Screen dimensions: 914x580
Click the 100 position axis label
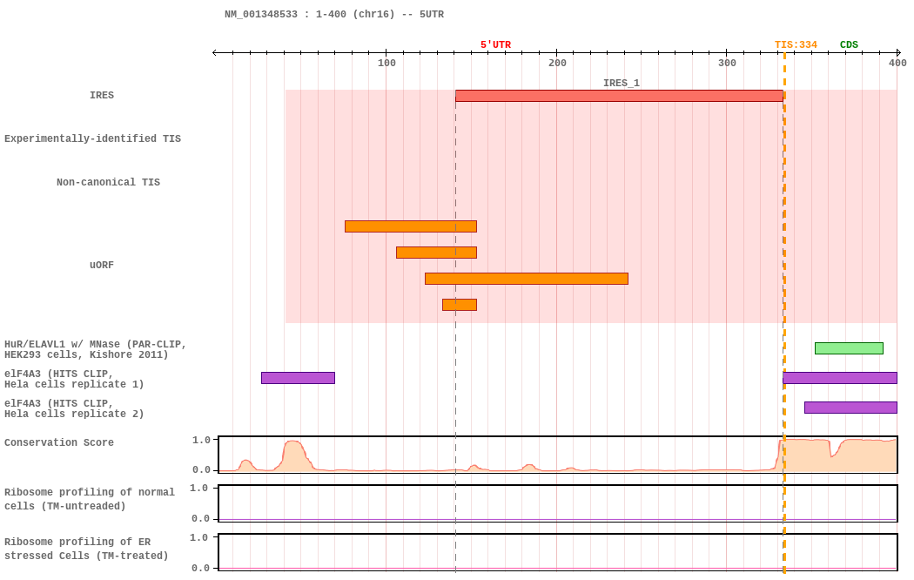[386, 63]
